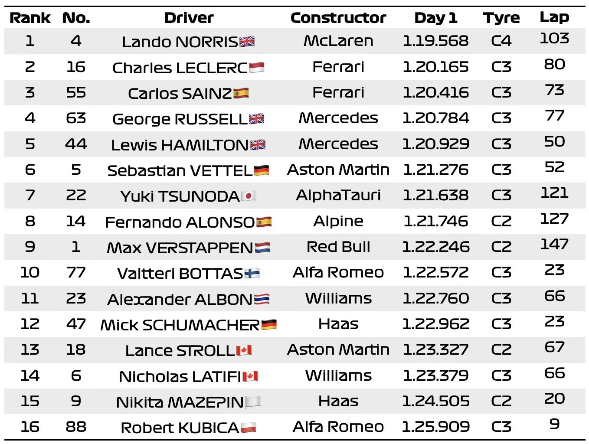Click the Constructor column header
589x444 pixels.
pos(338,18)
